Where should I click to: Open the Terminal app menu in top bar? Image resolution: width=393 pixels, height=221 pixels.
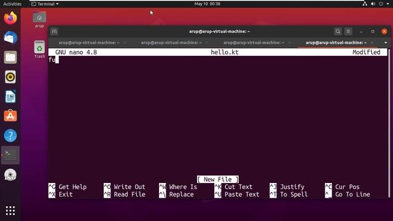click(45, 4)
